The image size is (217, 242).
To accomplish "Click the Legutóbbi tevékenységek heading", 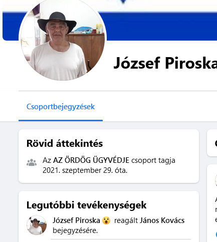I will pyautogui.click(x=87, y=205).
